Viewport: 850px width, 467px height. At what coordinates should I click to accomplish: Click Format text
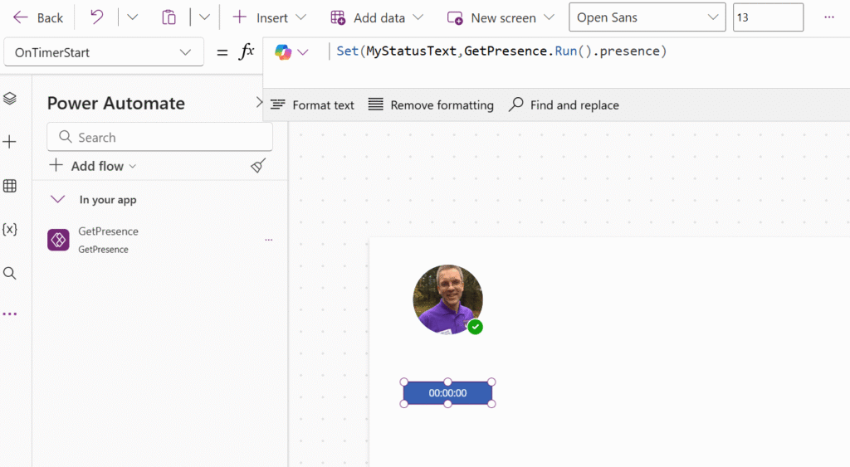[x=312, y=105]
